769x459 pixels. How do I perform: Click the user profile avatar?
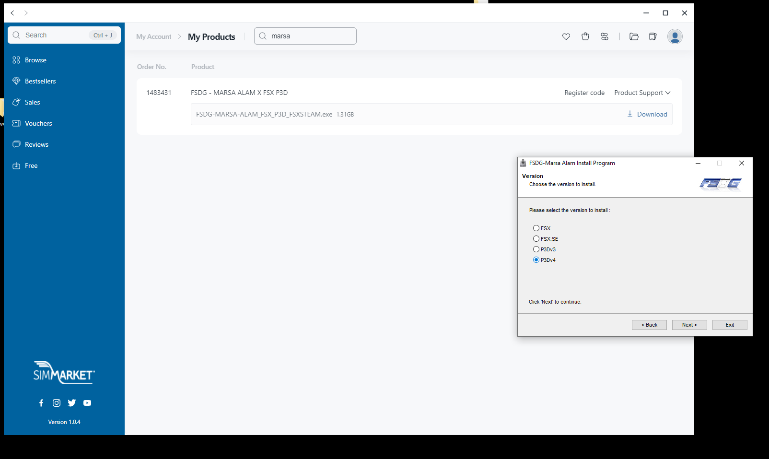click(x=675, y=36)
